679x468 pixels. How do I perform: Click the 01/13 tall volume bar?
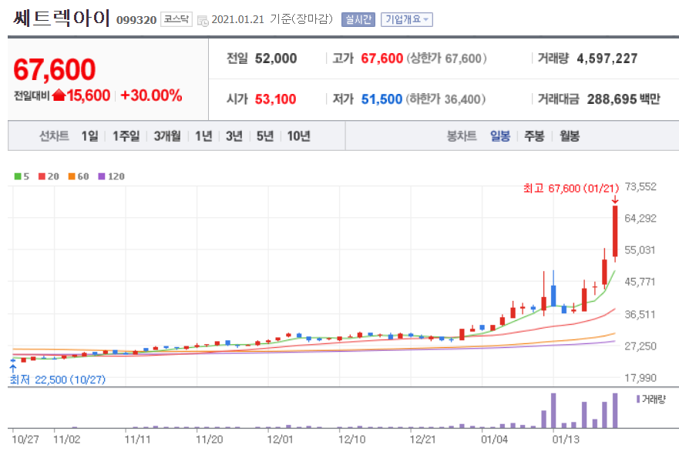pyautogui.click(x=553, y=410)
